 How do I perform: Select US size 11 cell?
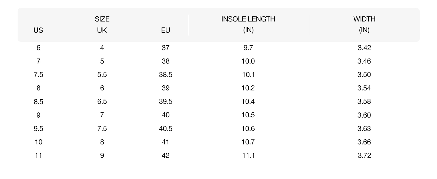pyautogui.click(x=38, y=155)
